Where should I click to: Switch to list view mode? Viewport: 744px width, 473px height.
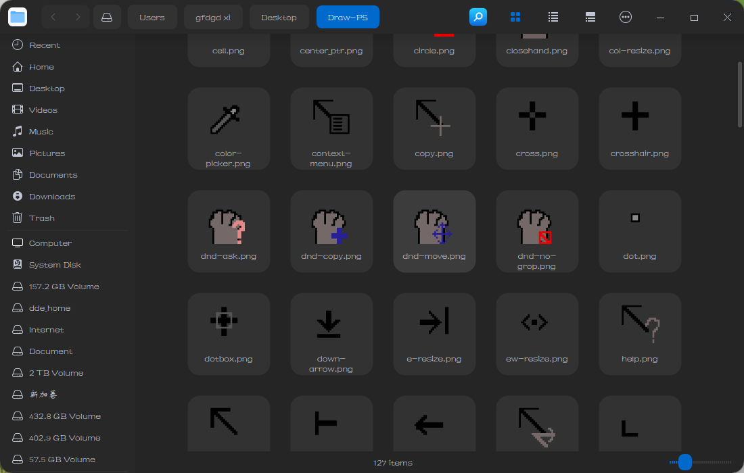point(553,17)
